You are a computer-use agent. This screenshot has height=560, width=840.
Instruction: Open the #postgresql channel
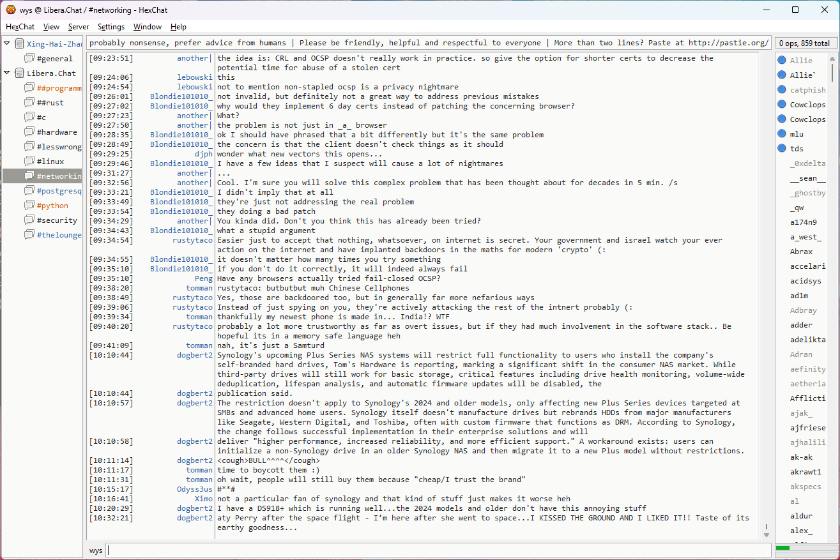[x=59, y=190]
